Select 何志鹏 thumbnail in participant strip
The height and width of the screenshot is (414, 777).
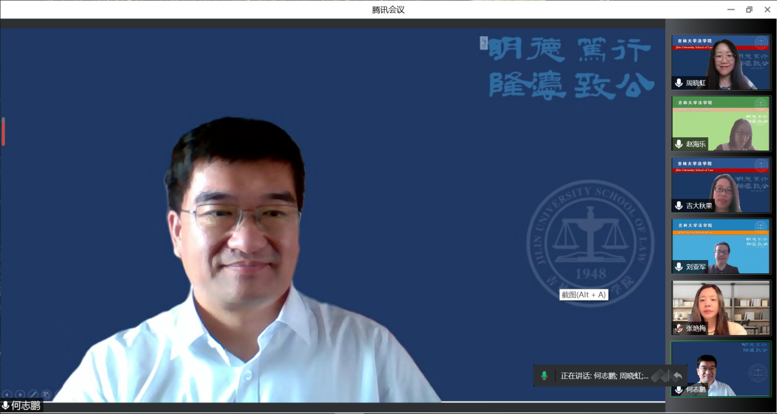pyautogui.click(x=721, y=369)
